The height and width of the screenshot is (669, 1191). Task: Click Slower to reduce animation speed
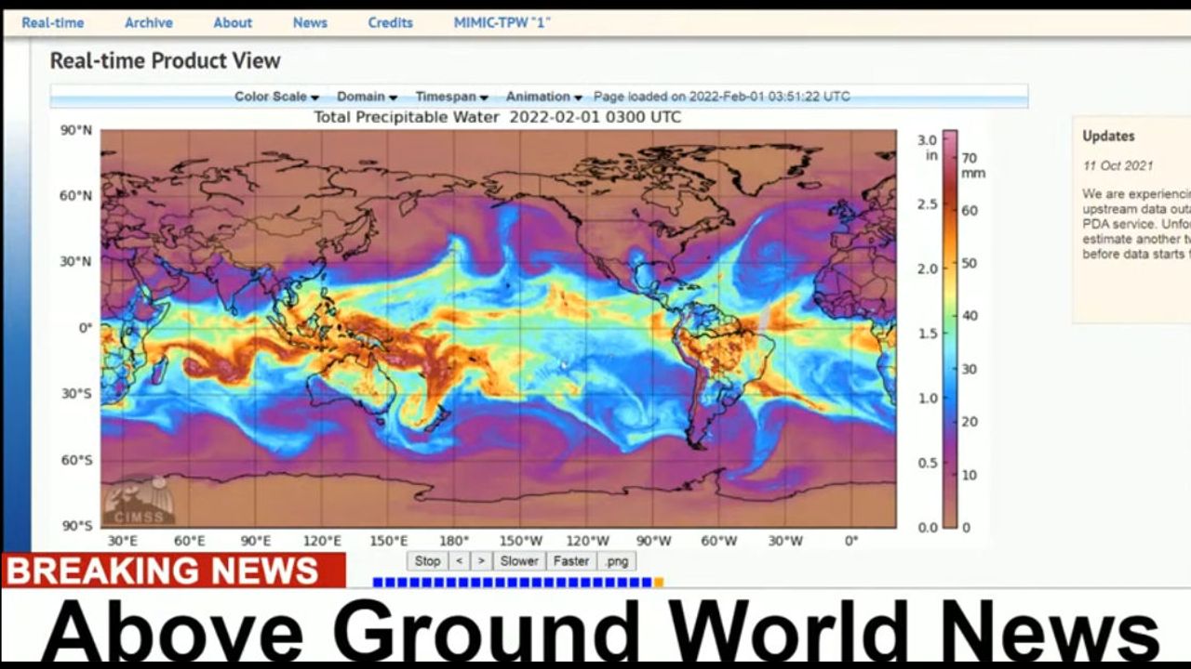coord(519,561)
